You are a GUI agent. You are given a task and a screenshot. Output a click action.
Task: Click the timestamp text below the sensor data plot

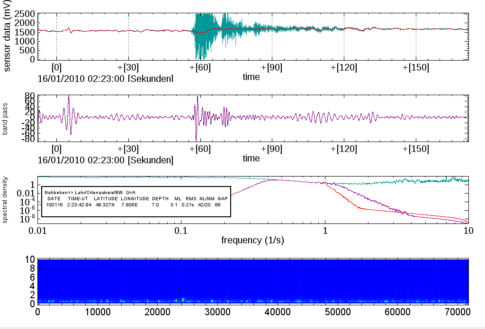click(x=105, y=79)
